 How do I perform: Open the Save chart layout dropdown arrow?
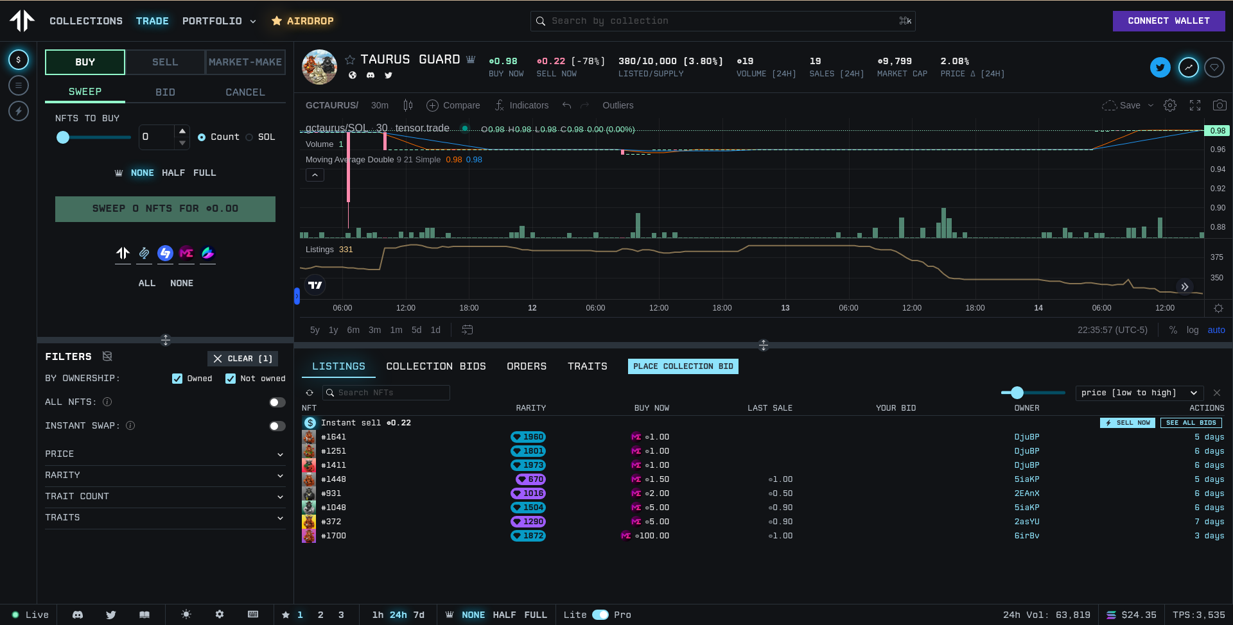pos(1151,105)
